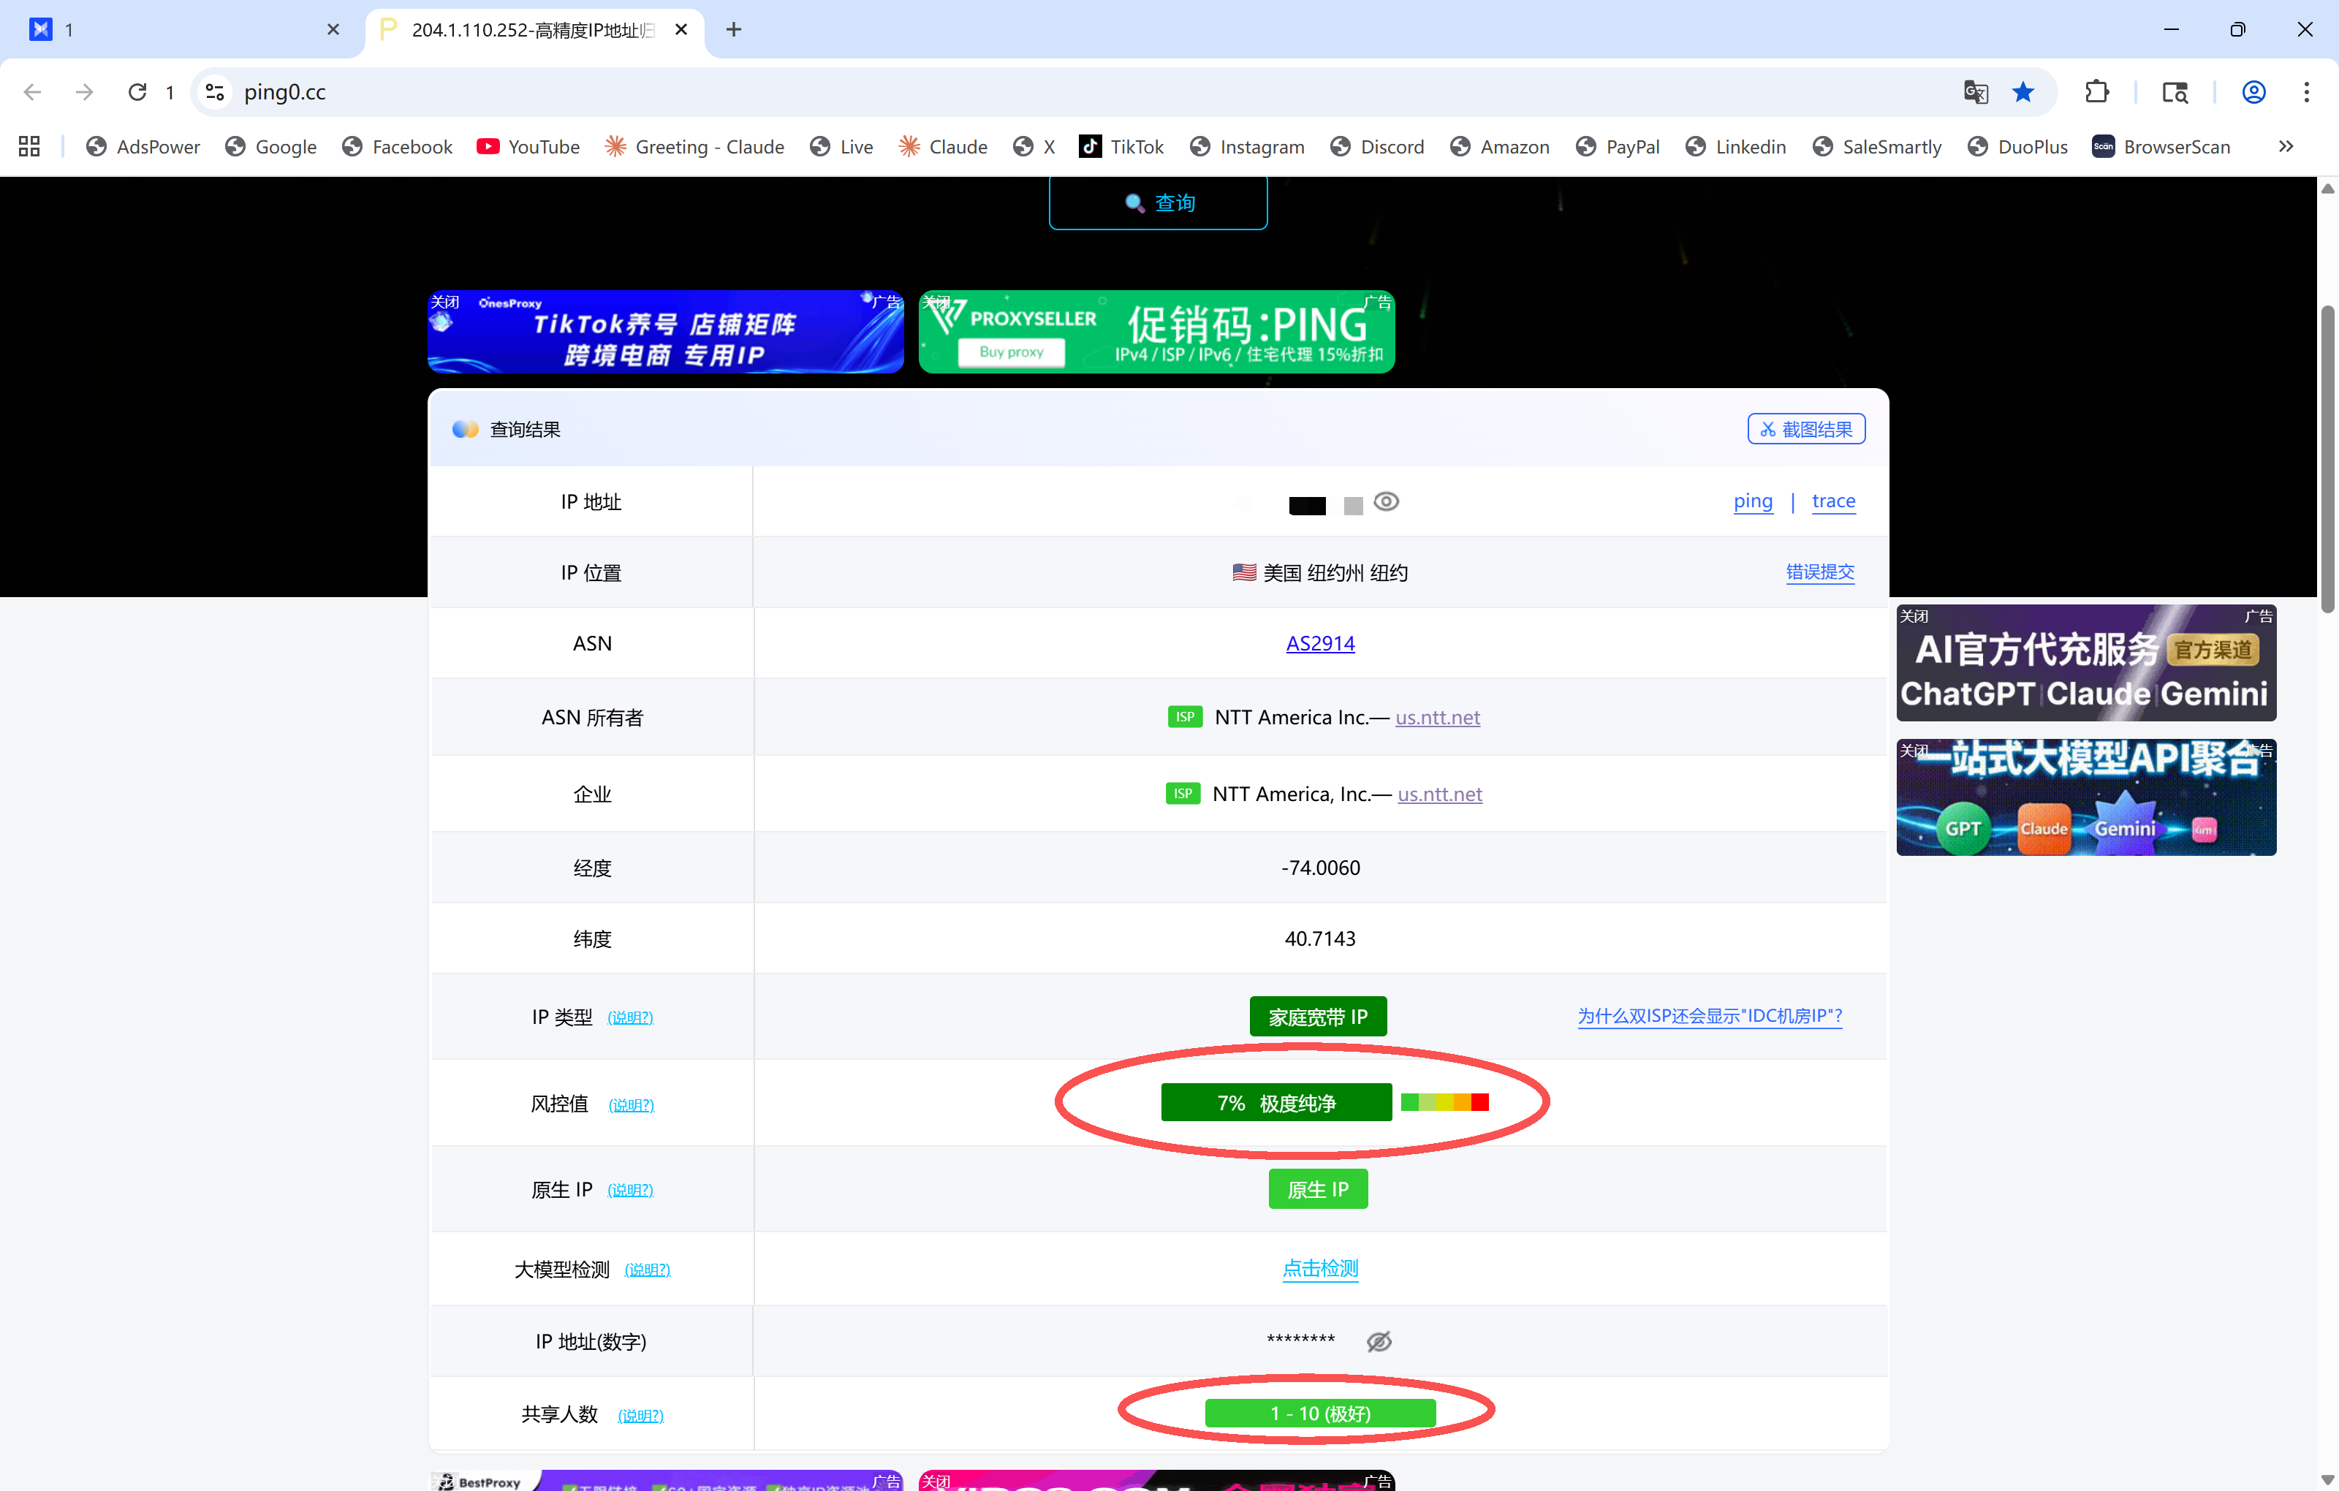The image size is (2339, 1491).
Task: Open a new browser tab
Action: (x=733, y=30)
